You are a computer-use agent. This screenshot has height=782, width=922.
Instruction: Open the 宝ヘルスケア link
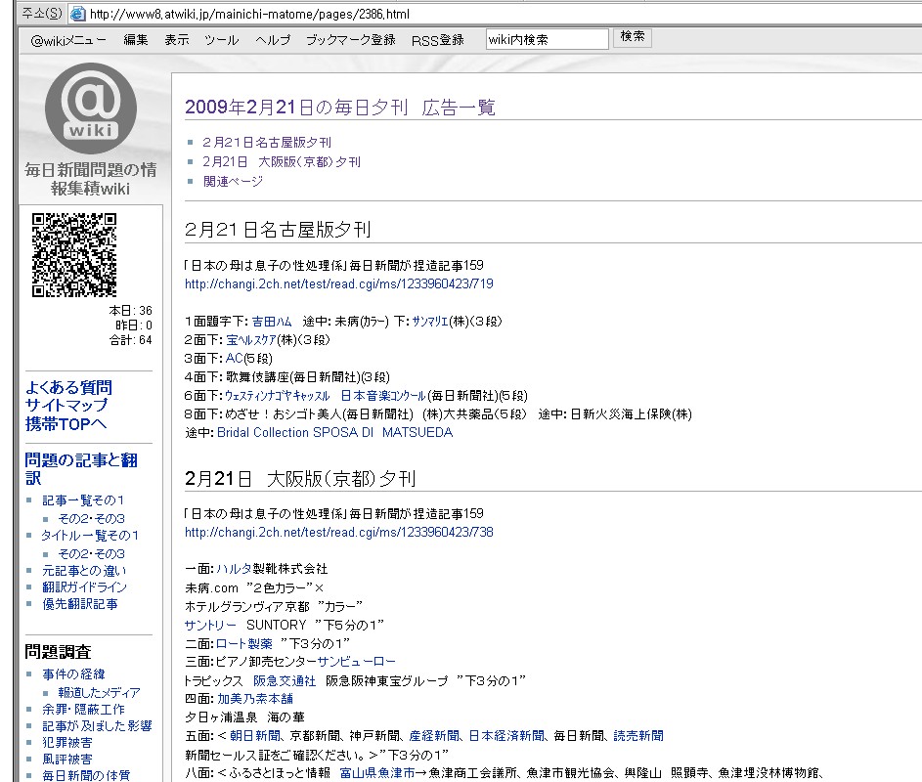pyautogui.click(x=251, y=340)
